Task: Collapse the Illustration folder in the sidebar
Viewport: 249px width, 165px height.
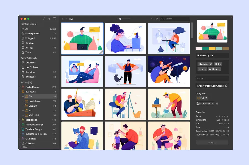Action: [x=20, y=91]
